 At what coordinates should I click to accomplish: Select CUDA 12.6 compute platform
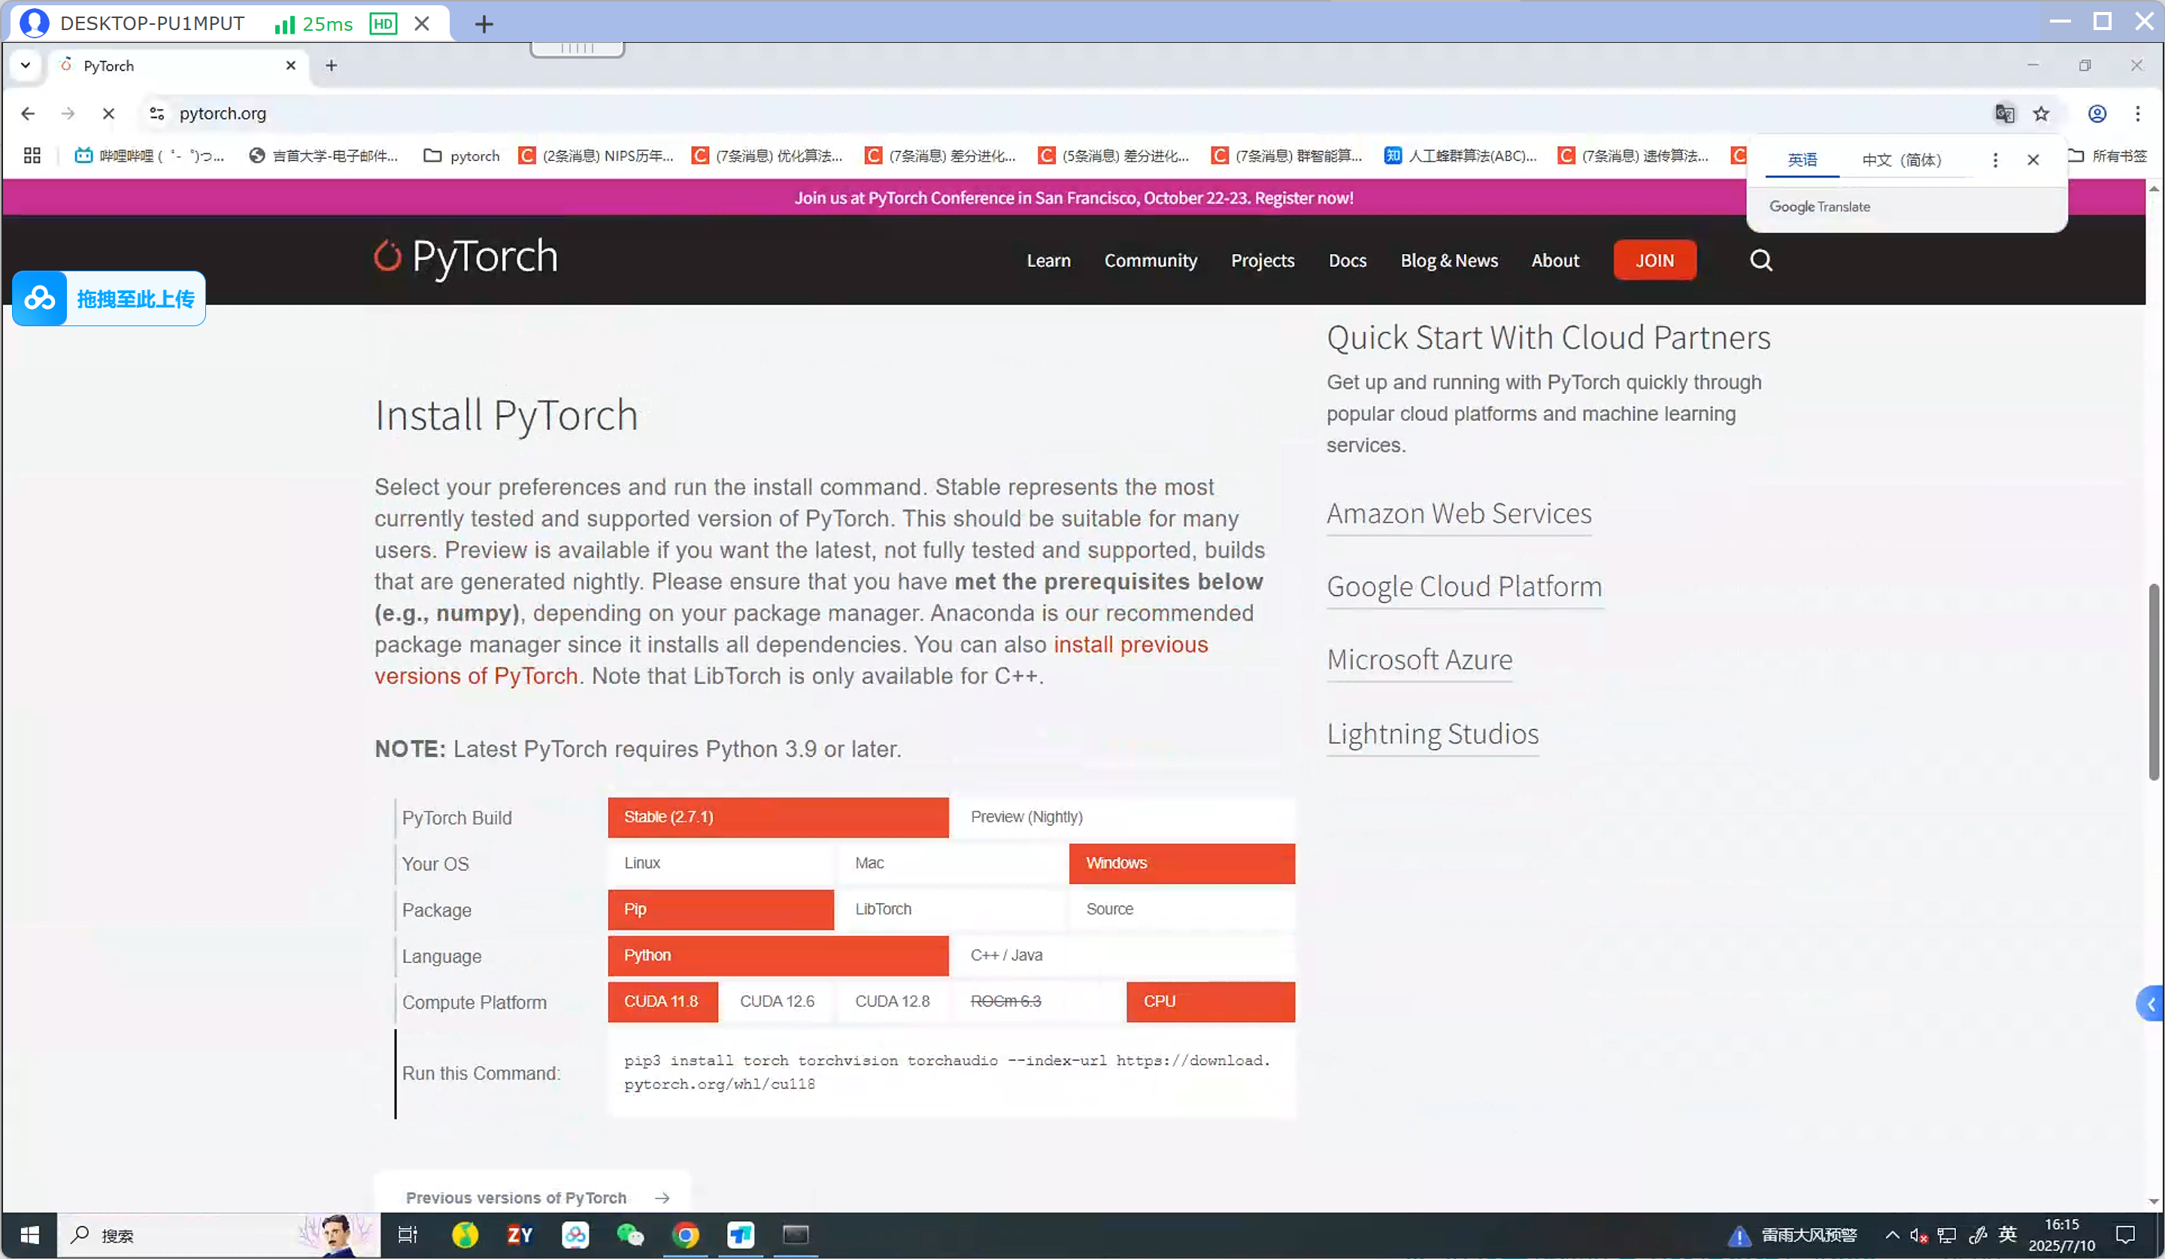coord(777,1001)
